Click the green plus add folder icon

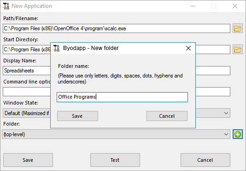pyautogui.click(x=238, y=134)
